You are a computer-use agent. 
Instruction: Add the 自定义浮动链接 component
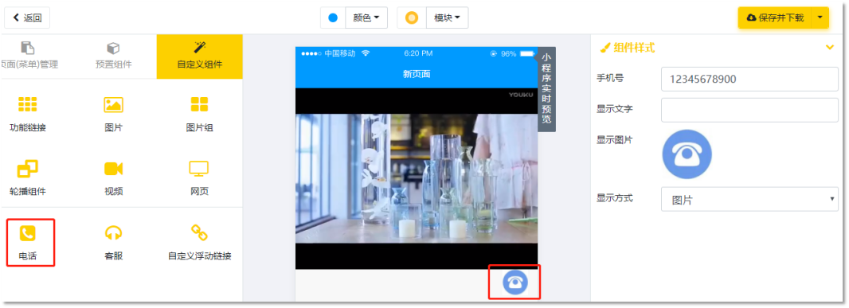tap(199, 243)
